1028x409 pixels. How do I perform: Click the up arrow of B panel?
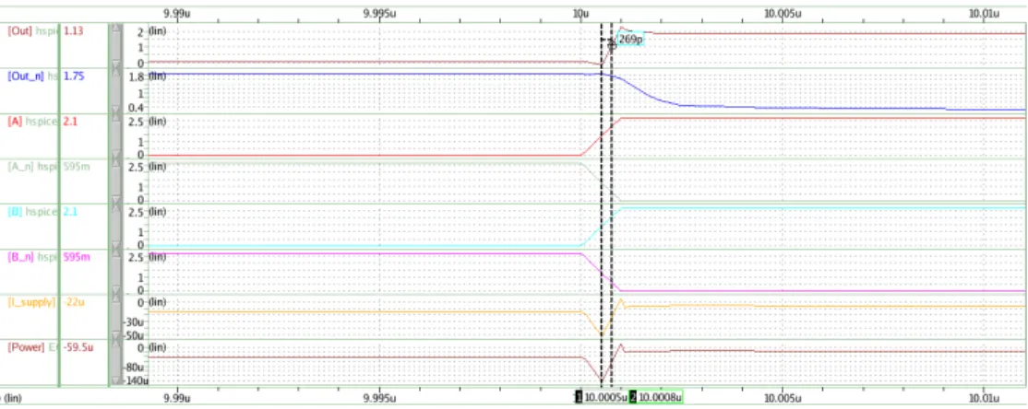(116, 209)
